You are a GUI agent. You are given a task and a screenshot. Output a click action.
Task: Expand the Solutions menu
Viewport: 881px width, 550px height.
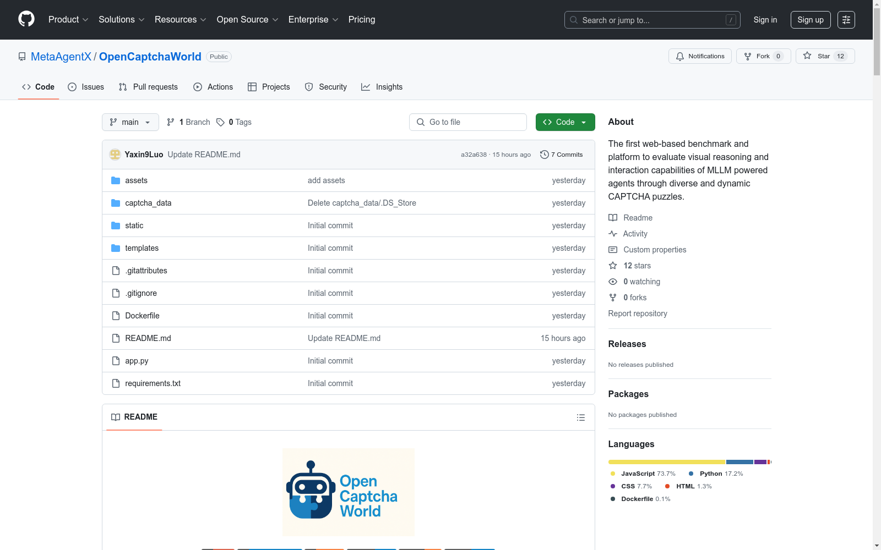pos(122,20)
